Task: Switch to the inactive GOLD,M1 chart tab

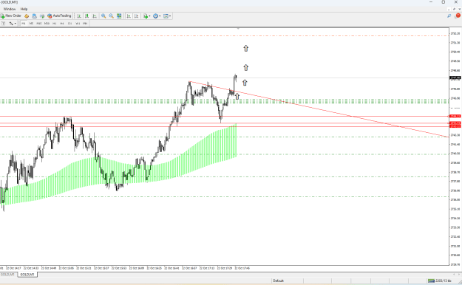Action: click(x=7, y=275)
